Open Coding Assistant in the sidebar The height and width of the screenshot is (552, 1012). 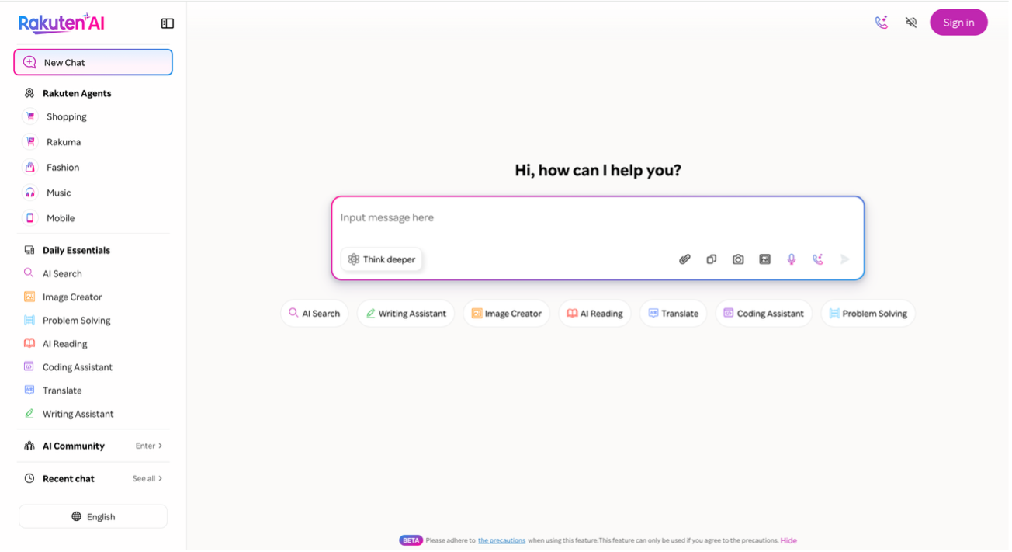point(78,367)
